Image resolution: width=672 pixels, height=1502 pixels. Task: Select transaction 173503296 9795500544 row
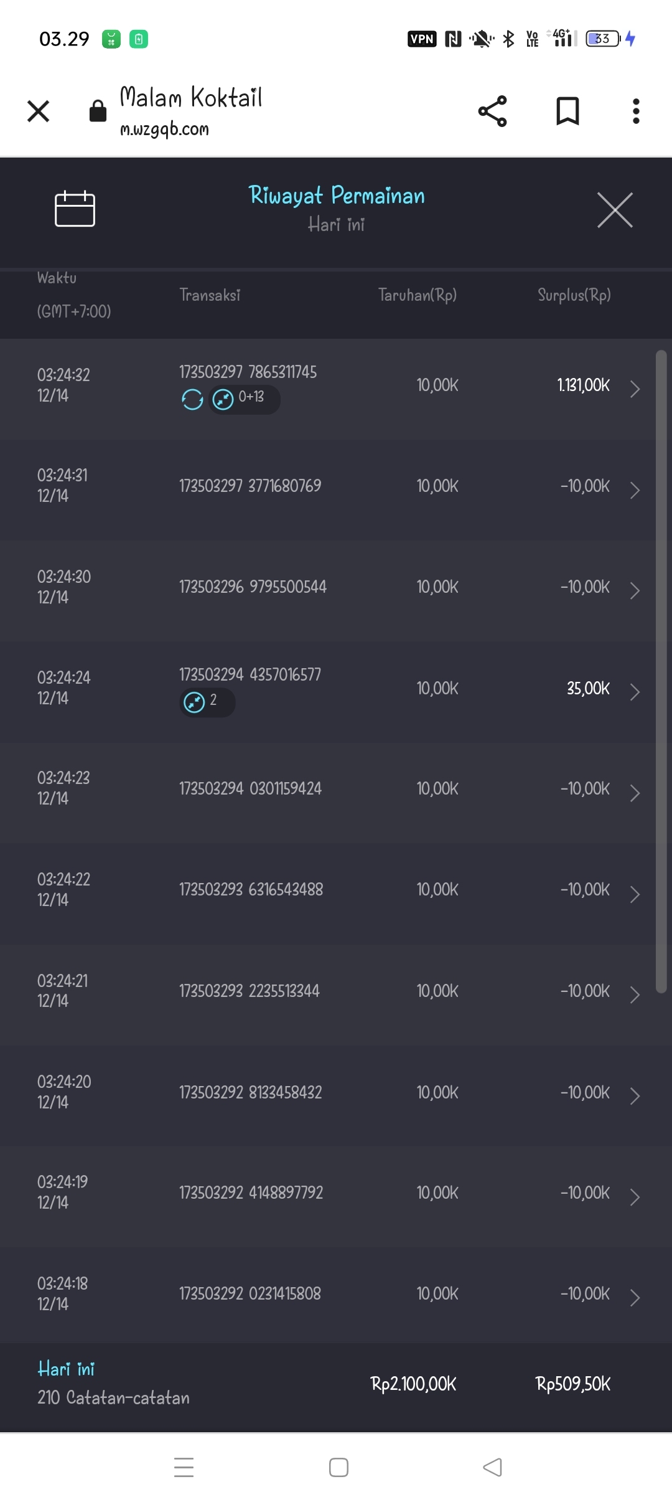click(253, 587)
